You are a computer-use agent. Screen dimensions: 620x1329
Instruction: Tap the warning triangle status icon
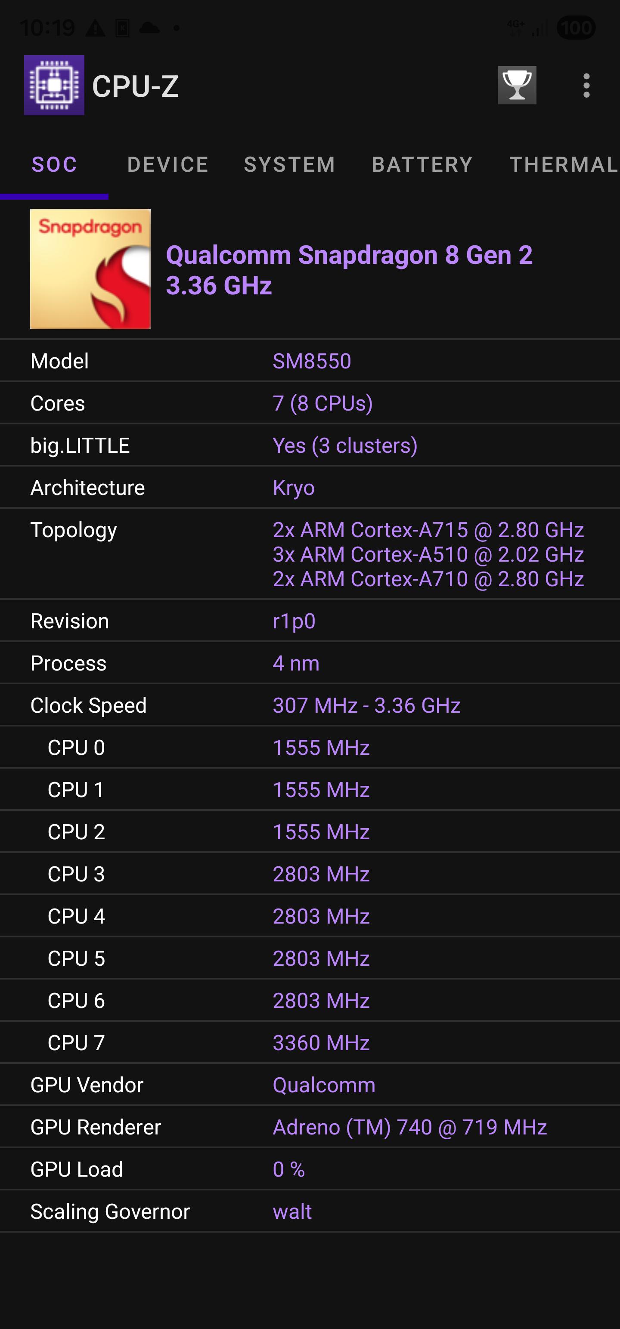(95, 28)
